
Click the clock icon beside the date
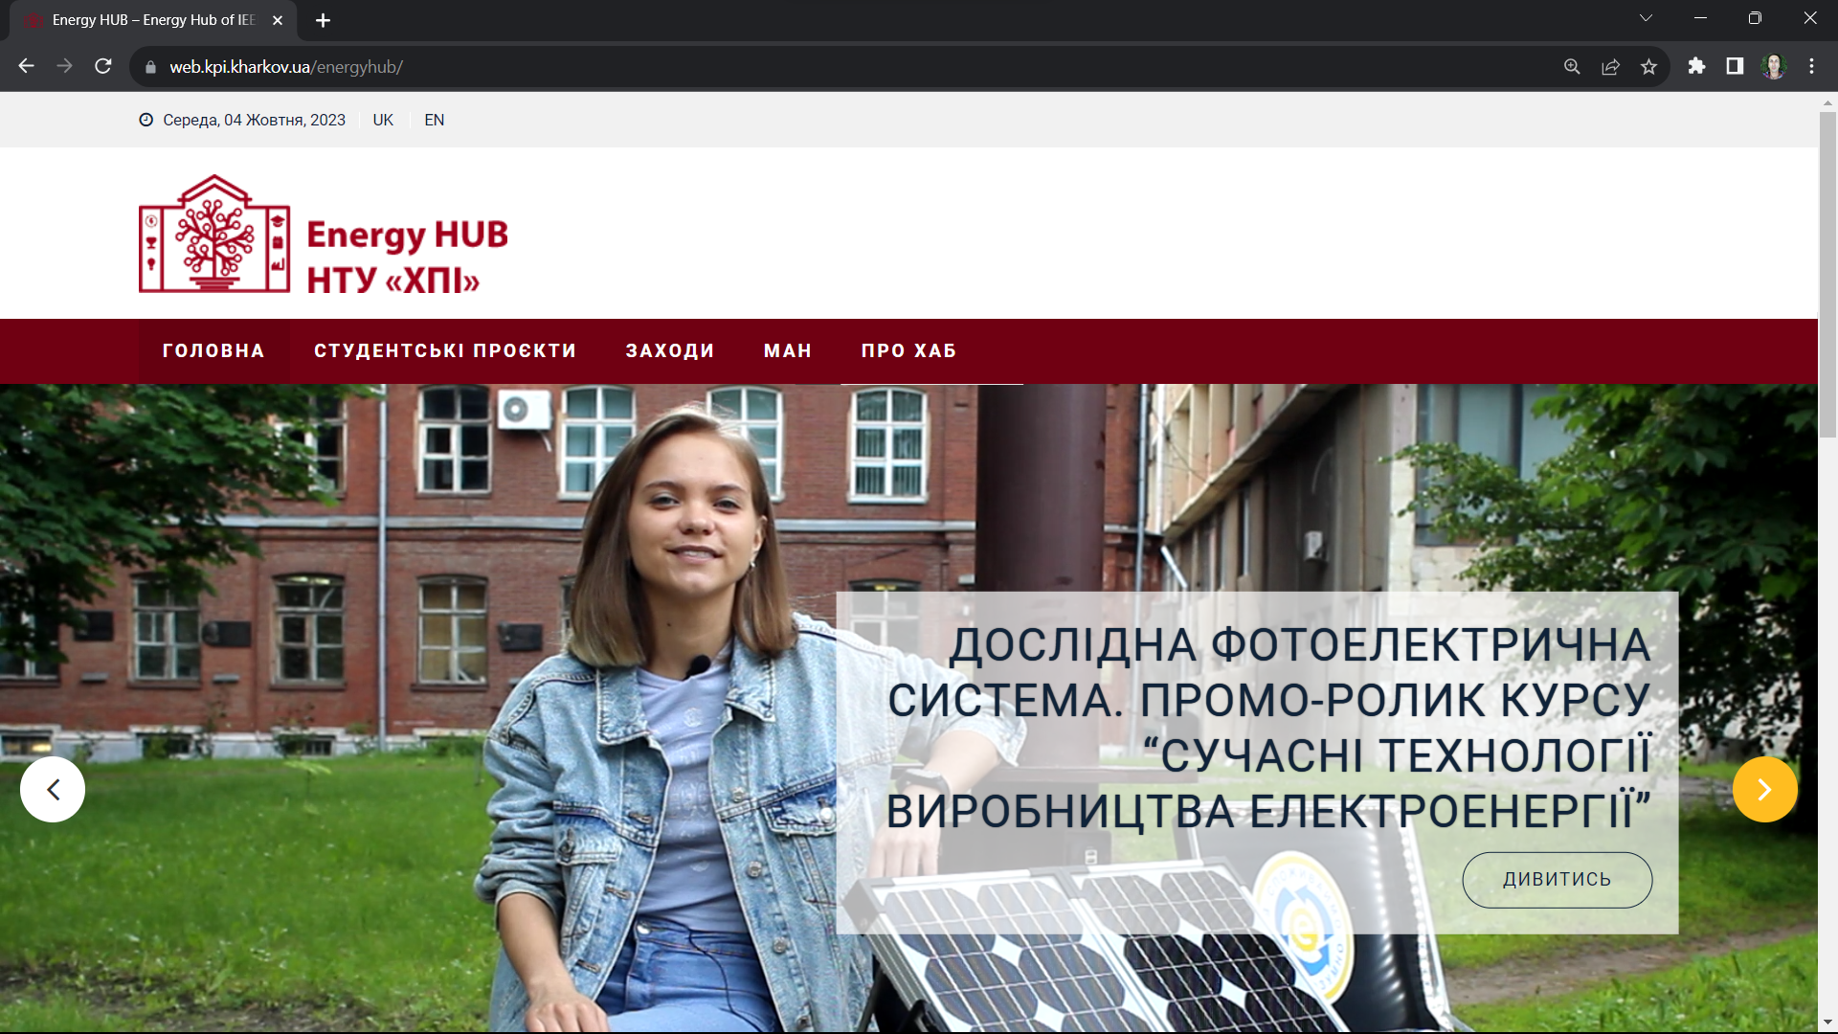click(x=146, y=120)
